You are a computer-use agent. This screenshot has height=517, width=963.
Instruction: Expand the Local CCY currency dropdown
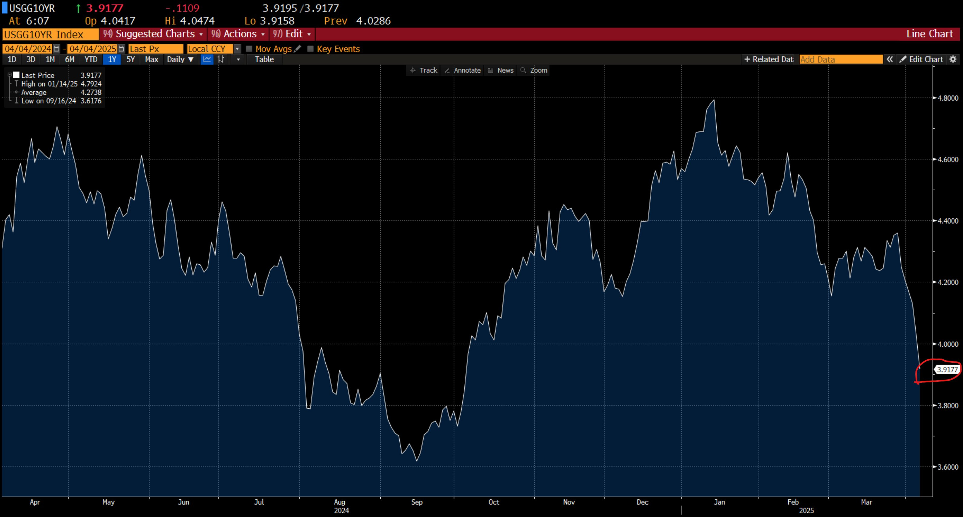[x=237, y=49]
